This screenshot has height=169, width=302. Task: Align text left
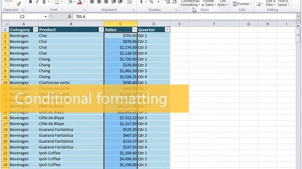[x=92, y=2]
